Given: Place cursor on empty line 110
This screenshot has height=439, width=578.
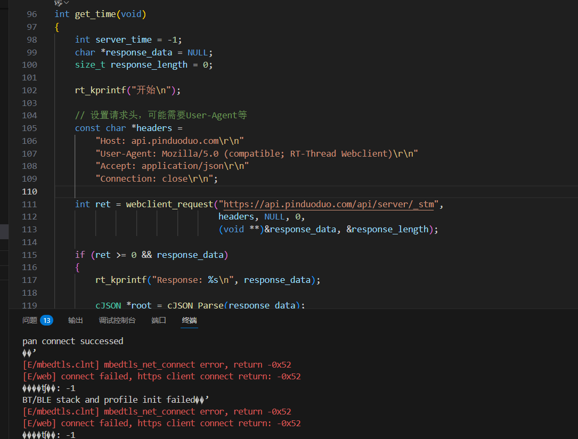Looking at the screenshot, I should 213,192.
